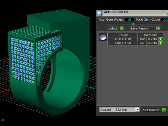Click the green arrow on the 0.20tw row
The width and height of the screenshot is (168, 126).
pyautogui.click(x=161, y=43)
